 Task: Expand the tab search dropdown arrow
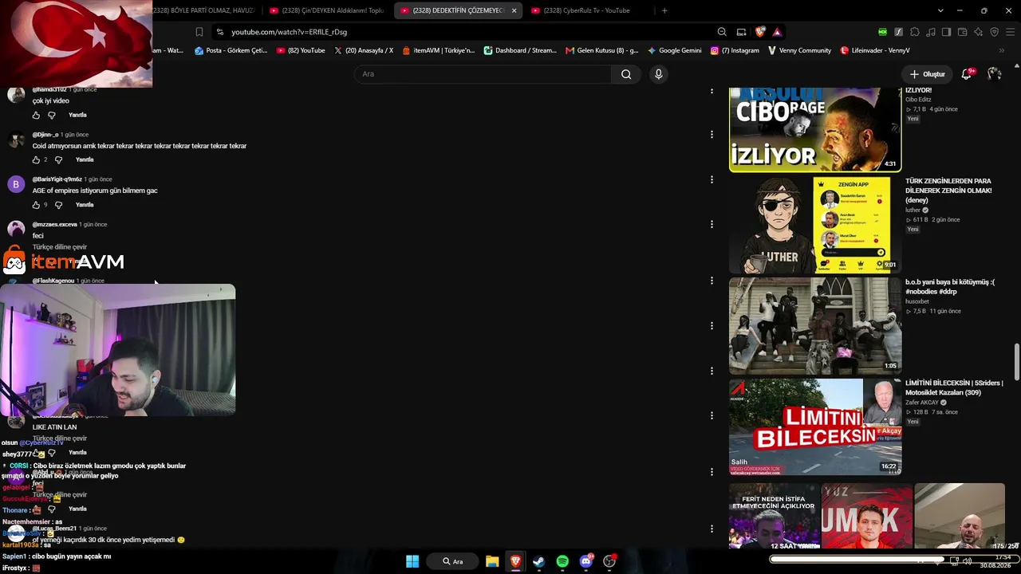940,10
